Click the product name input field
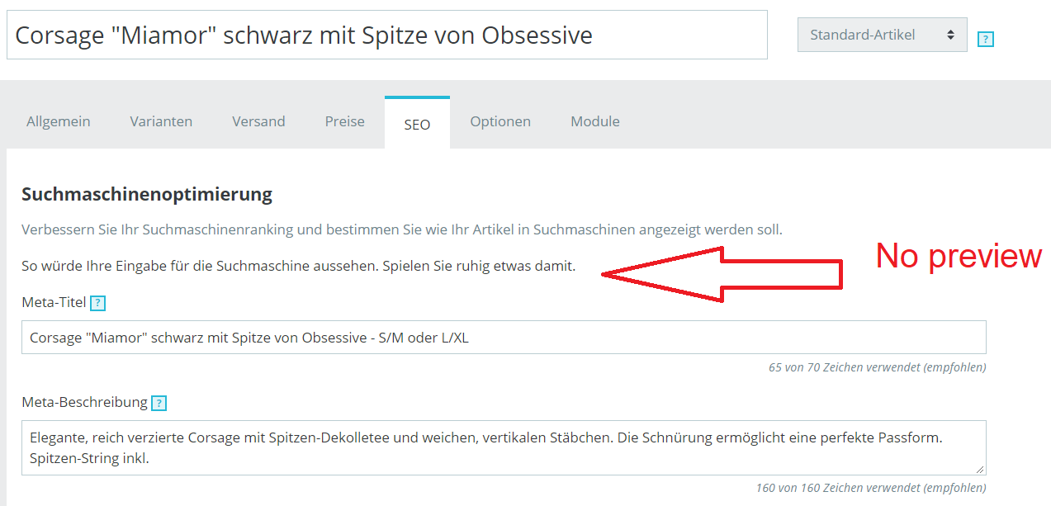1051x506 pixels. (x=387, y=35)
